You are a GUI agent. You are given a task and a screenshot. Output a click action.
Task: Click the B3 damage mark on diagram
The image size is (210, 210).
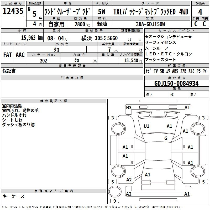pyautogui.click(x=129, y=108)
